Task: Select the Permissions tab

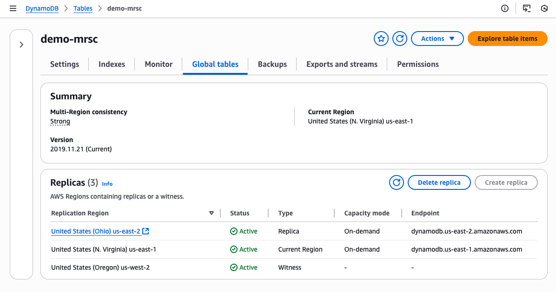Action: [x=418, y=64]
